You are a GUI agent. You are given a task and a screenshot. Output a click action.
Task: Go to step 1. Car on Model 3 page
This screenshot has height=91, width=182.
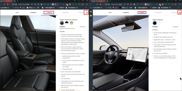coord(110,13)
